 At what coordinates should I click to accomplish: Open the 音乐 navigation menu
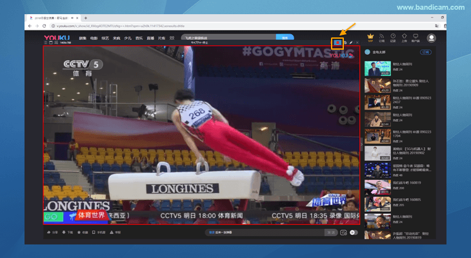(139, 39)
